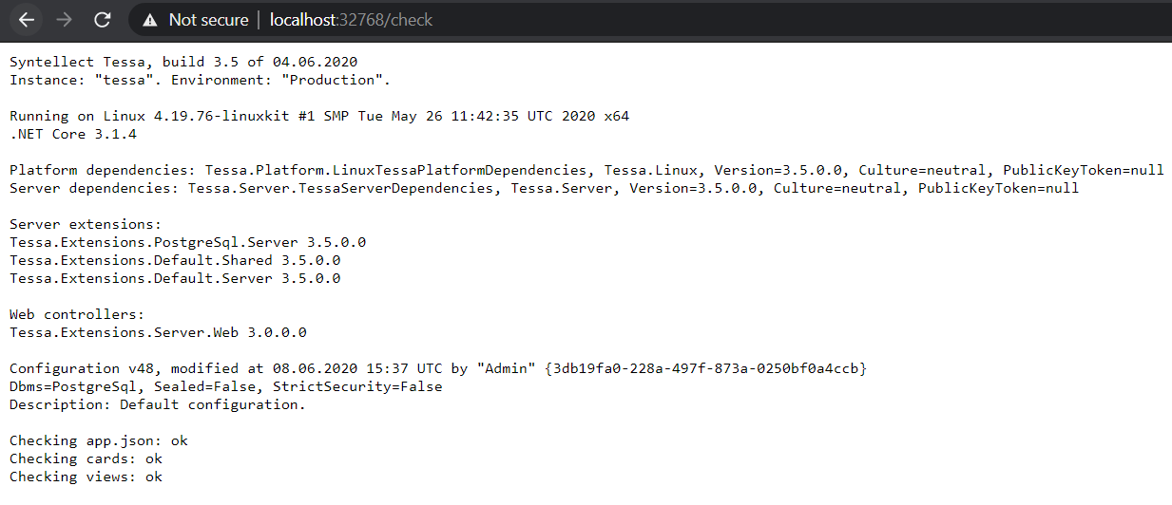Screen dimensions: 1172x505
Task: Click the 'Configuration v48' line
Action: (x=438, y=368)
